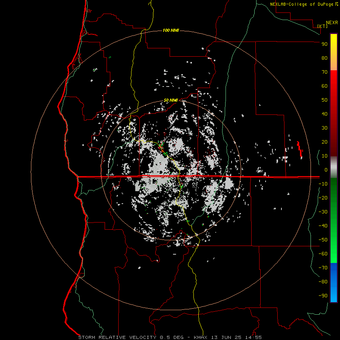Click the -30 value on velocity scale
The width and height of the screenshot is (340, 340).
(323, 212)
